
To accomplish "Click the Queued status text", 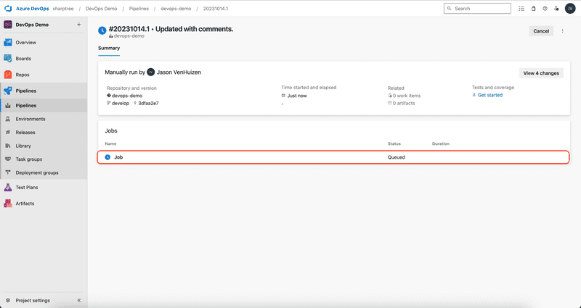I will point(396,157).
